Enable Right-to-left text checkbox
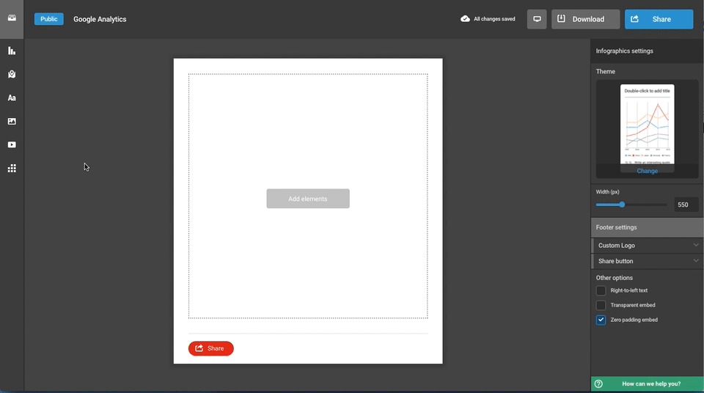Screen dimensions: 704x393 point(601,290)
